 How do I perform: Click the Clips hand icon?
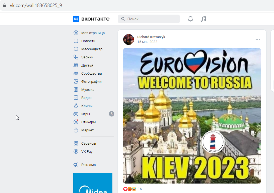coord(76,106)
